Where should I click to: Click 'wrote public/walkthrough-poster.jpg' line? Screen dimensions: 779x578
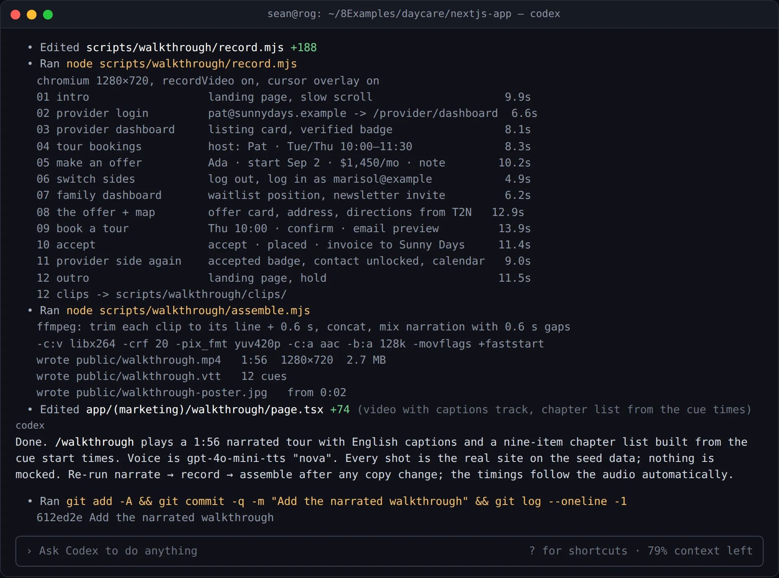(x=191, y=393)
